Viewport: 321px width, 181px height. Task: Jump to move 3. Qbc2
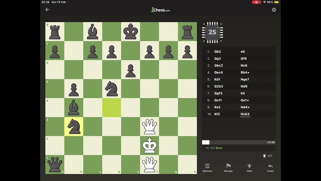click(x=218, y=65)
